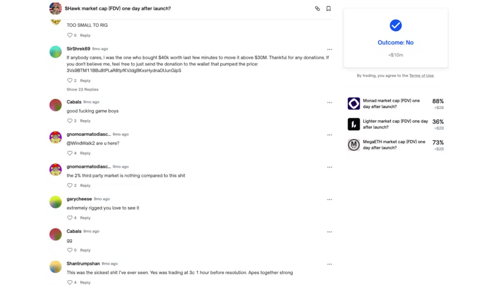Open the Terms of Use link
494x291 pixels.
pos(421,76)
